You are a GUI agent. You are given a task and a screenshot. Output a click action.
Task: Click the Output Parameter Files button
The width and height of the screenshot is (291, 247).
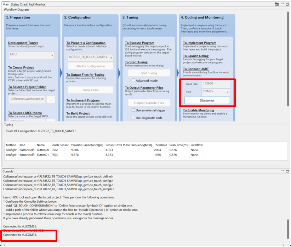(149, 103)
